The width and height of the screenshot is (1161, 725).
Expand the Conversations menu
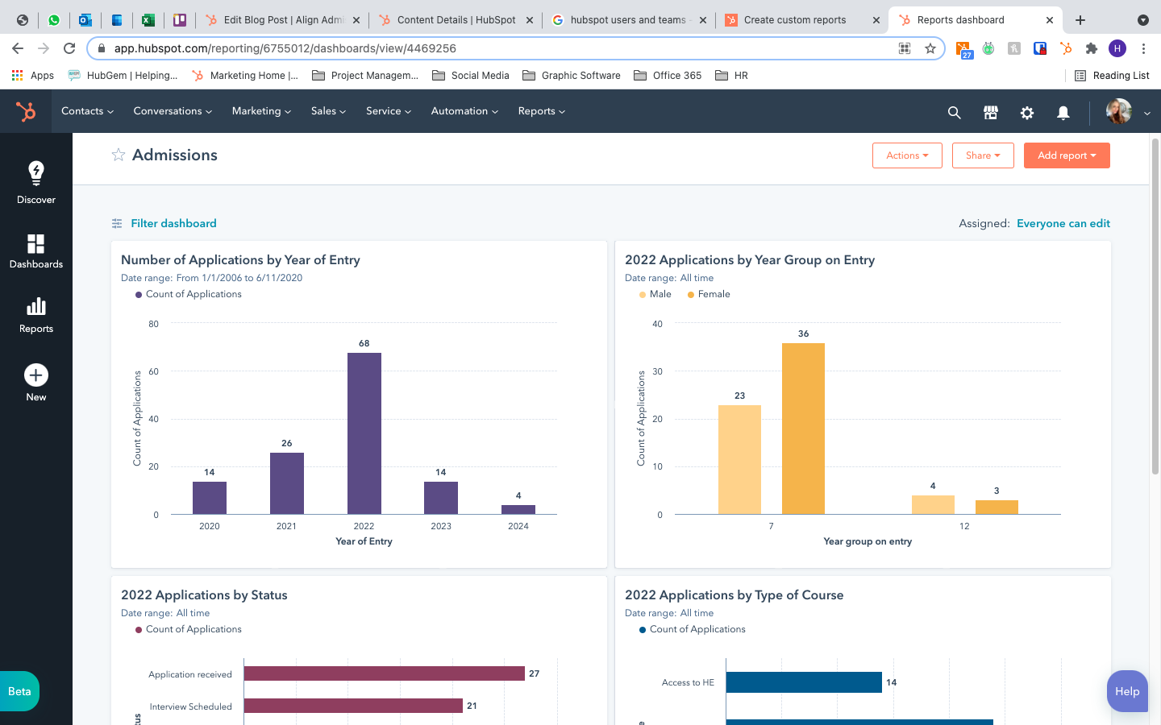[x=173, y=111]
